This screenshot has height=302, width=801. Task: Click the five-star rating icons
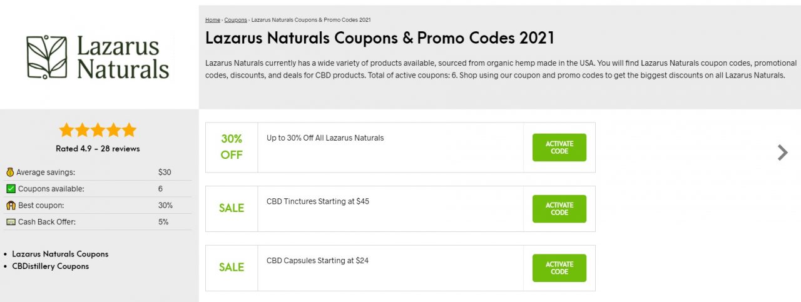pos(98,130)
